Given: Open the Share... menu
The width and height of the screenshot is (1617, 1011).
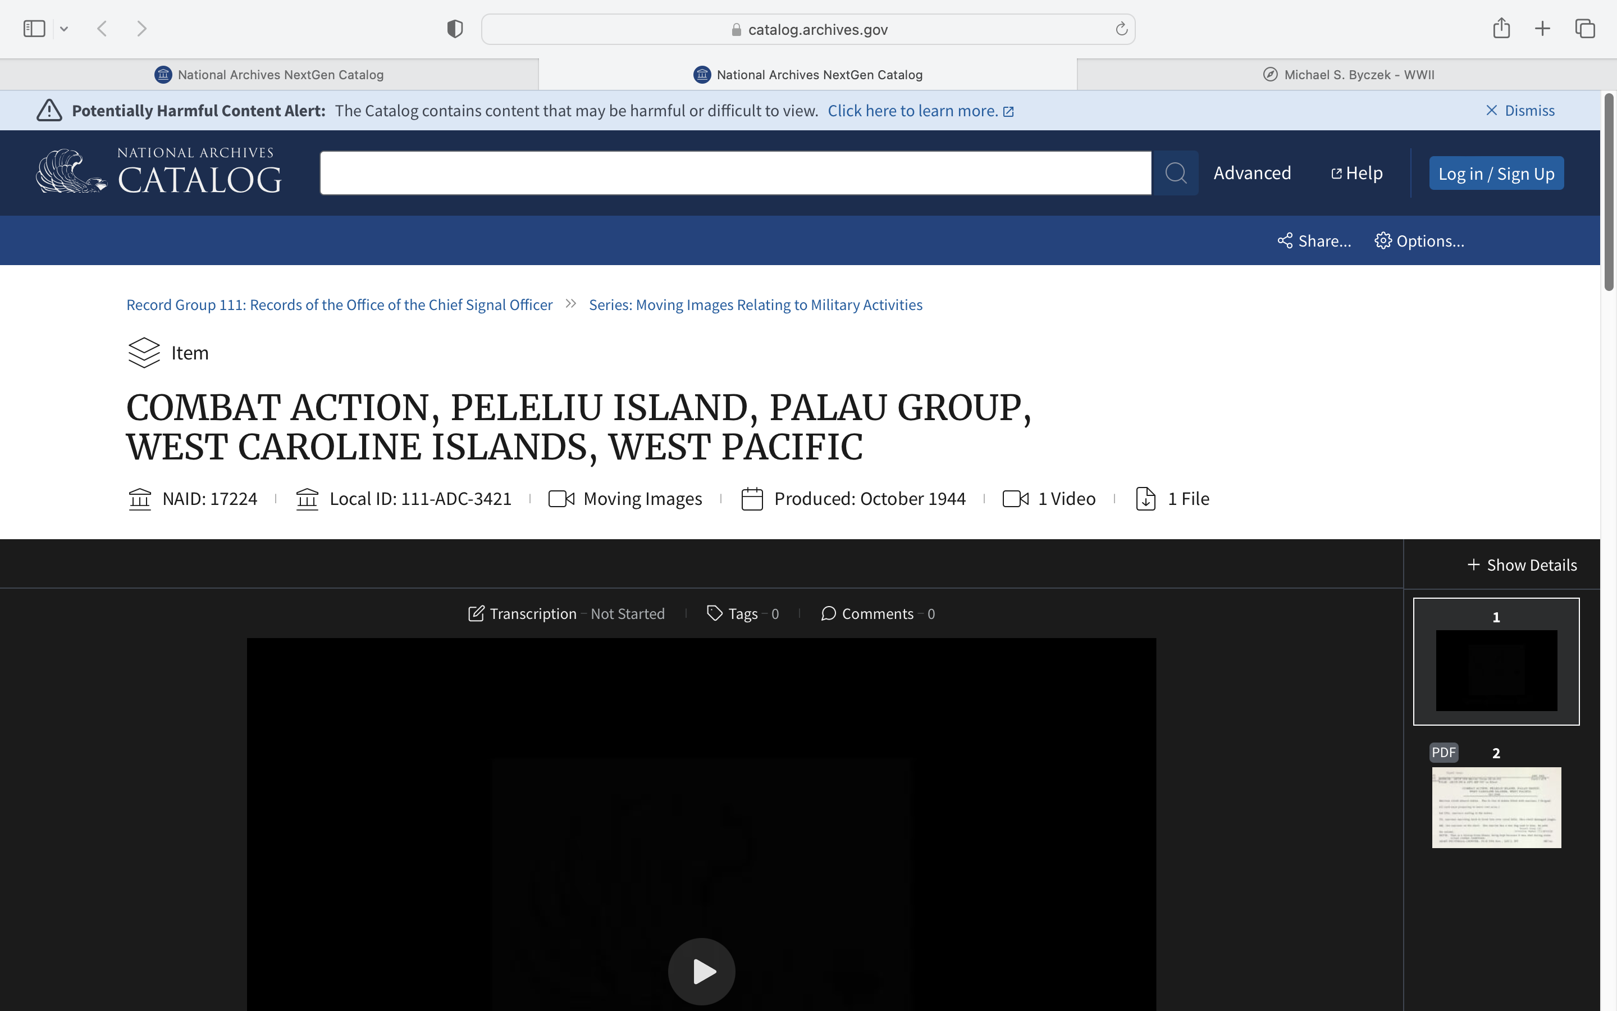Looking at the screenshot, I should coord(1314,241).
